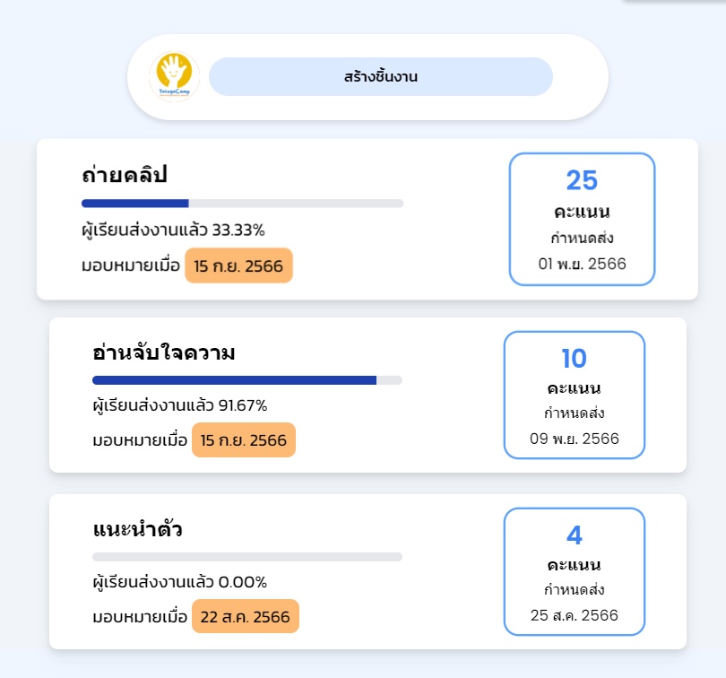Click the 10 คะแนน score box
This screenshot has width=726, height=678.
575,395
